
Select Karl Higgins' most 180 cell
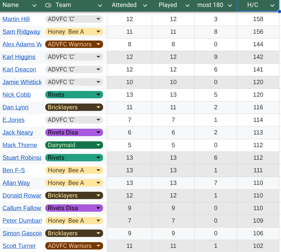(x=215, y=57)
